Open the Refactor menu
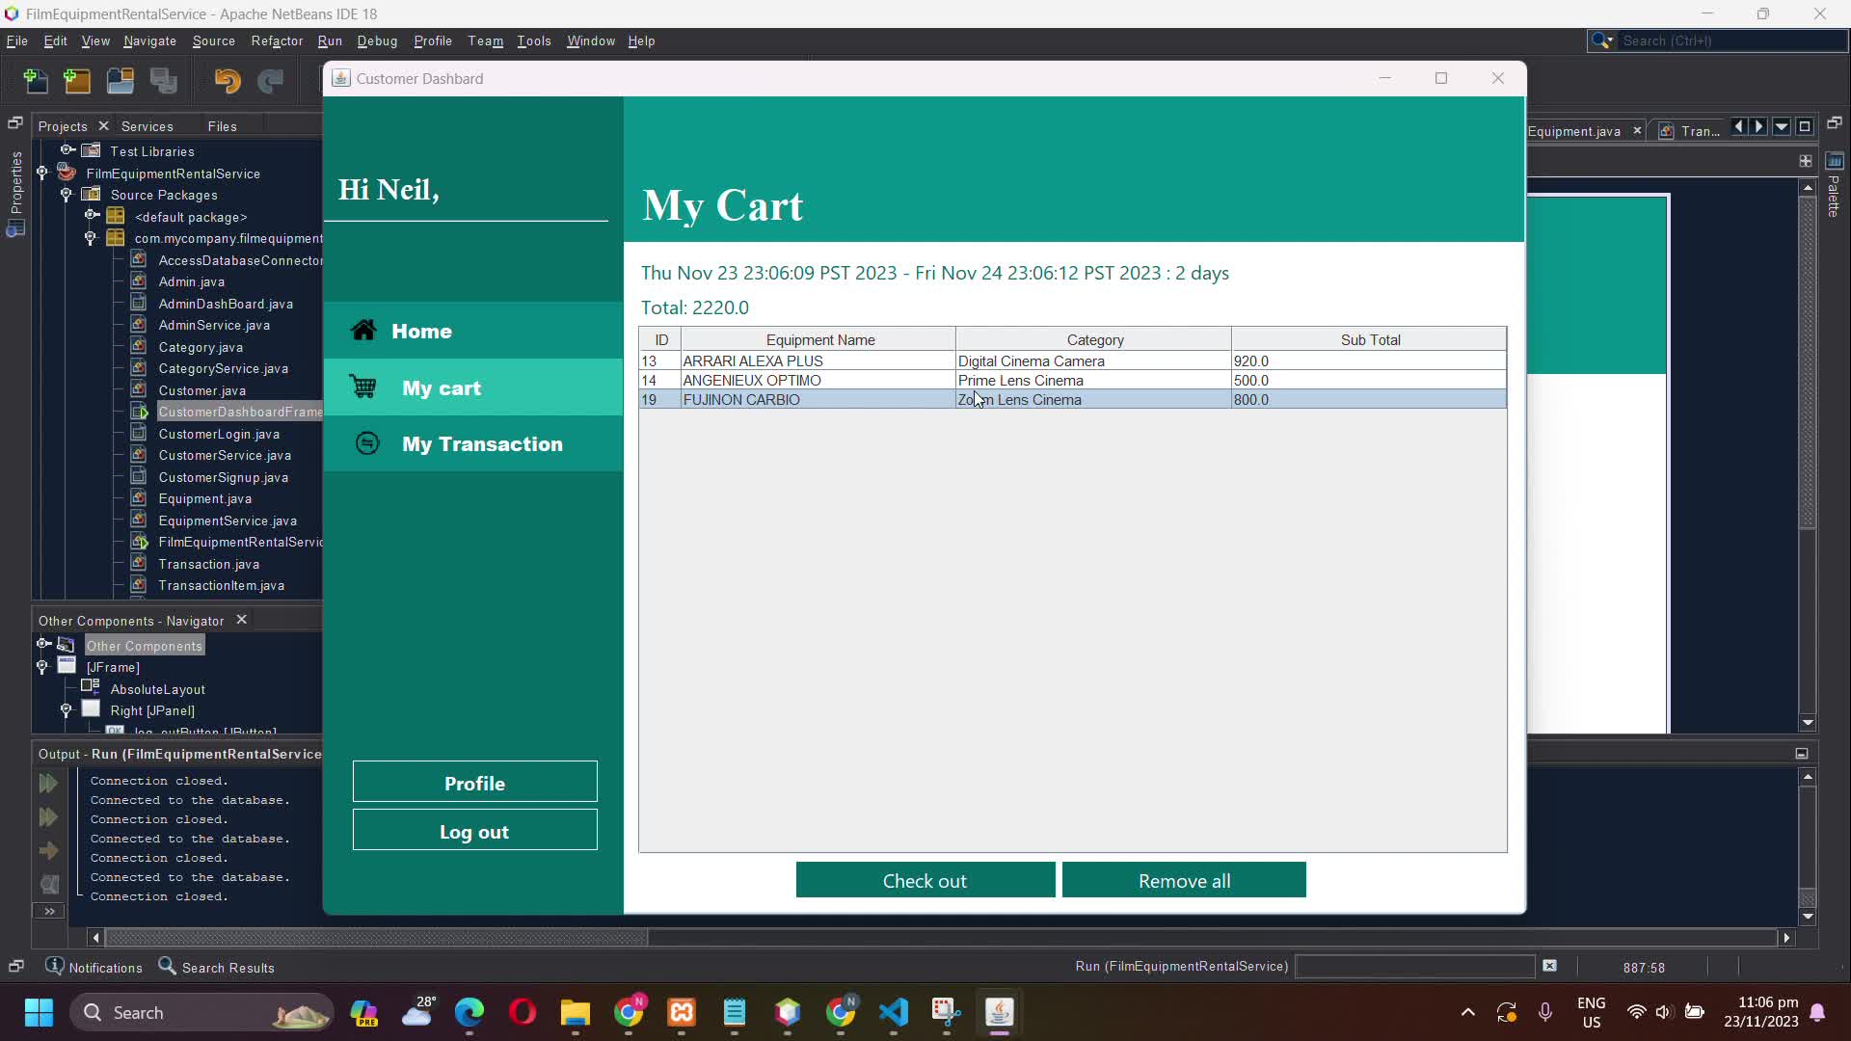This screenshot has height=1041, width=1851. [x=277, y=40]
